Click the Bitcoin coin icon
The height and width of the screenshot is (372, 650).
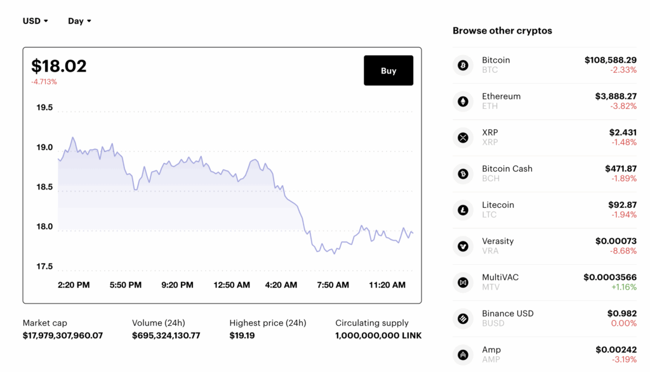pos(463,65)
